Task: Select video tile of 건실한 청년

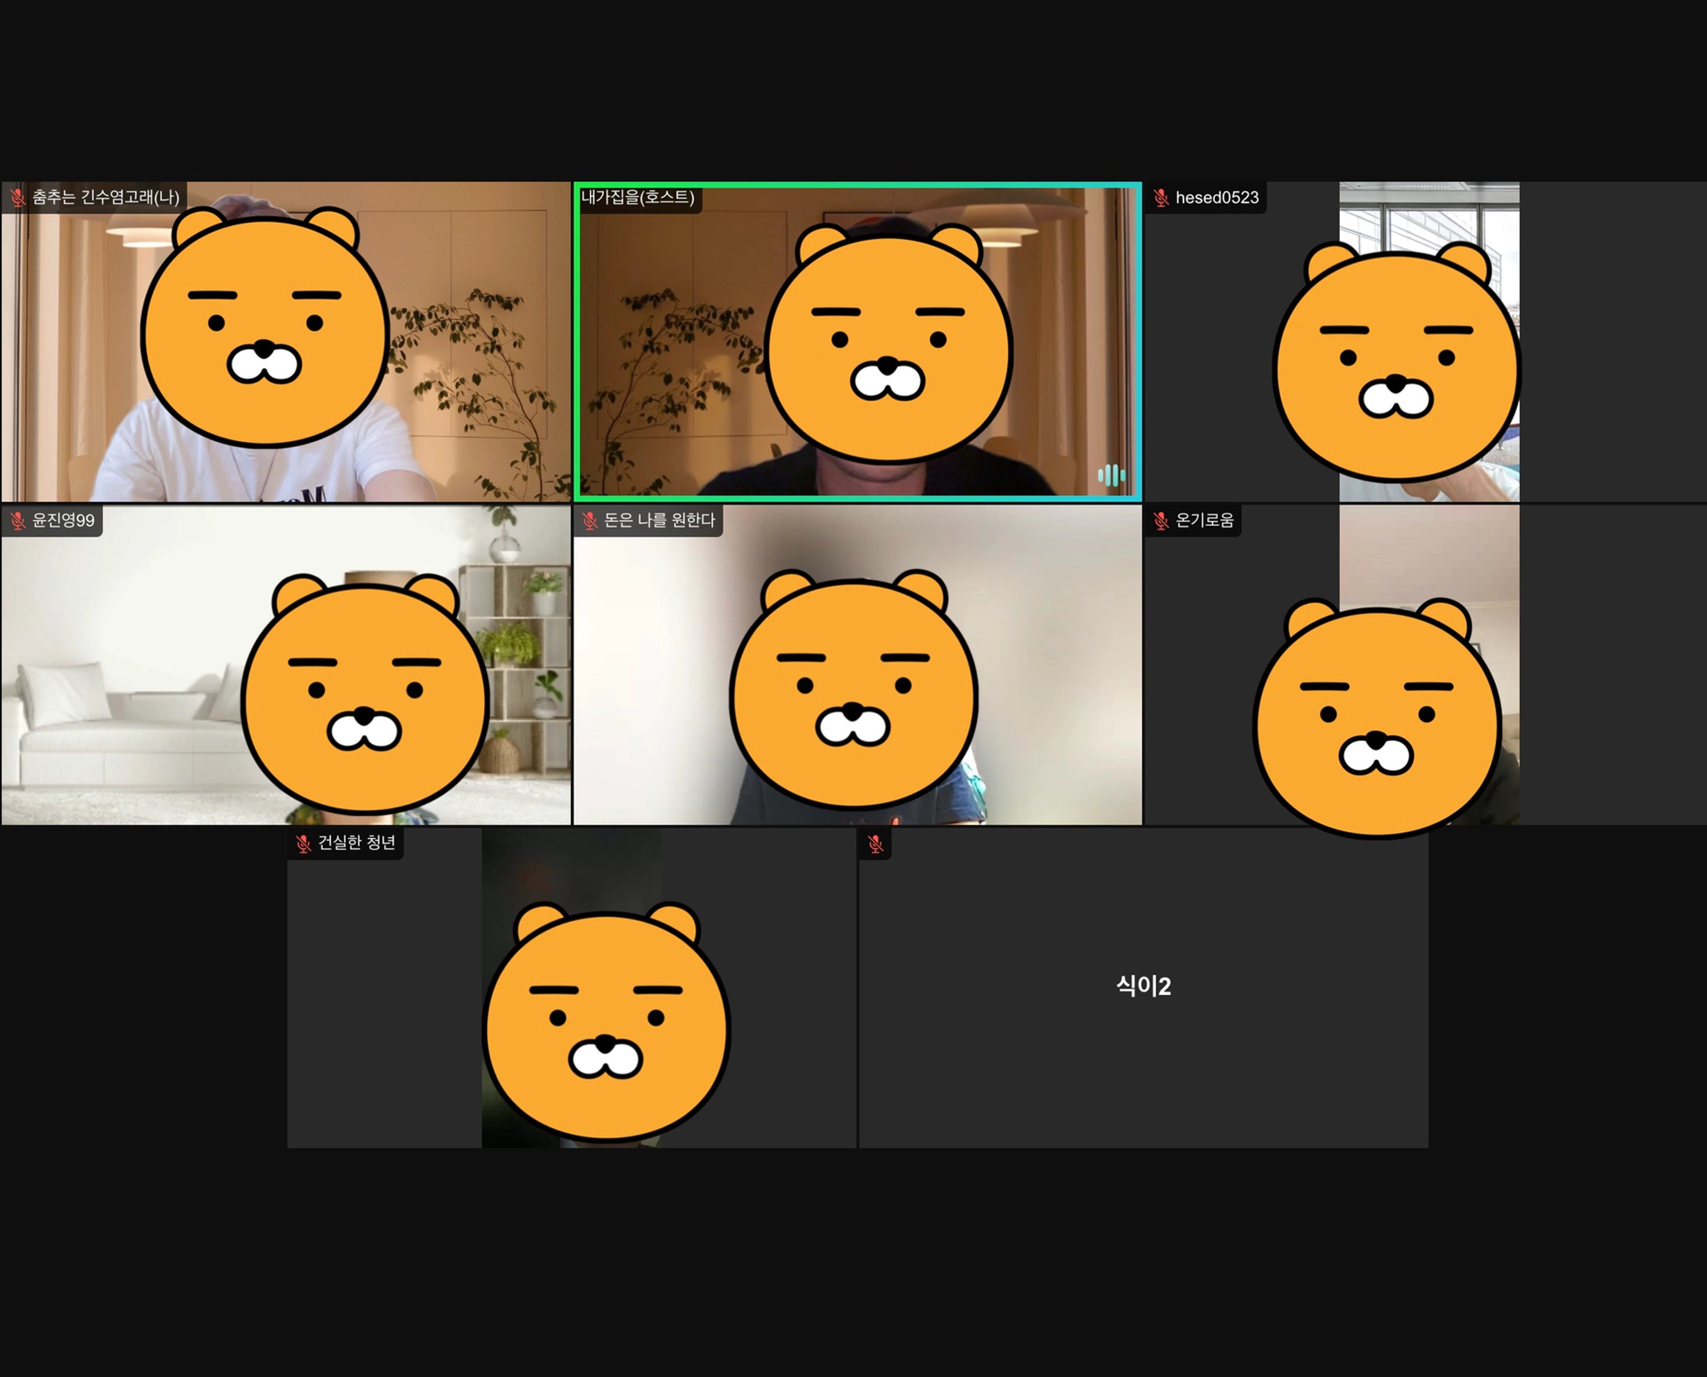Action: 571,988
